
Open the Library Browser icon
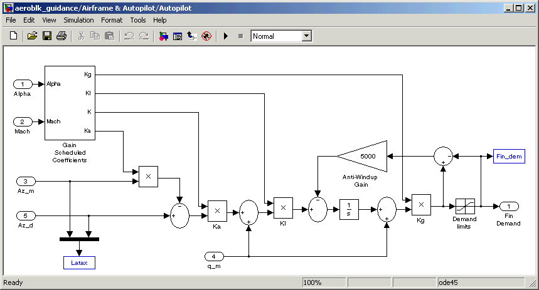click(163, 36)
